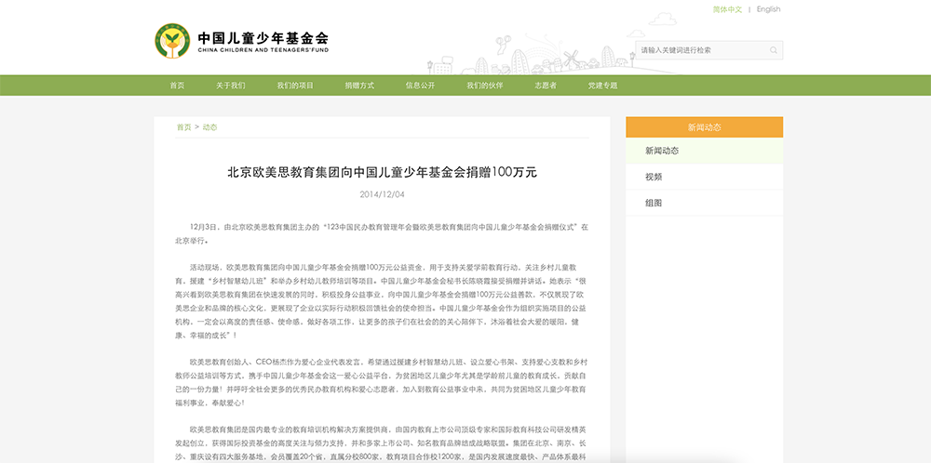931x463 pixels.
Task: Select 组图 in the sidebar list
Action: (x=704, y=203)
